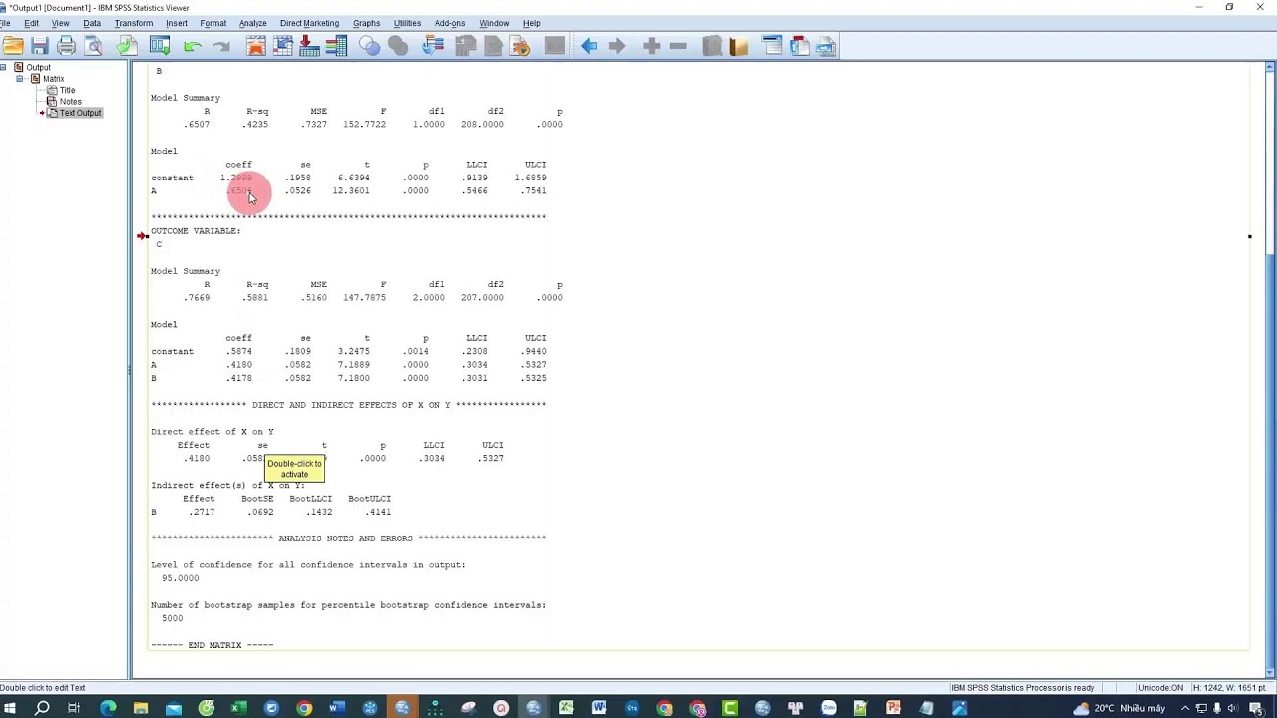Select the Text Output item in outline
The width and height of the screenshot is (1277, 718).
pyautogui.click(x=81, y=113)
